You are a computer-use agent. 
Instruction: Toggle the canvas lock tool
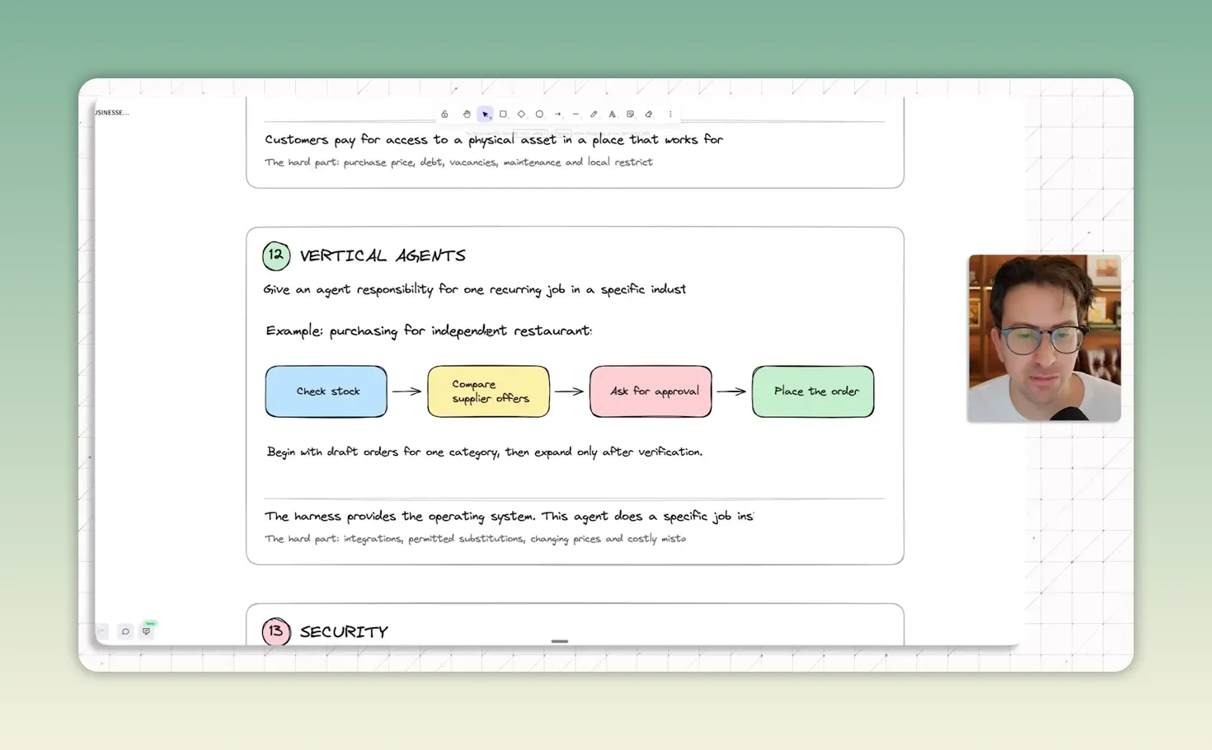click(x=445, y=115)
